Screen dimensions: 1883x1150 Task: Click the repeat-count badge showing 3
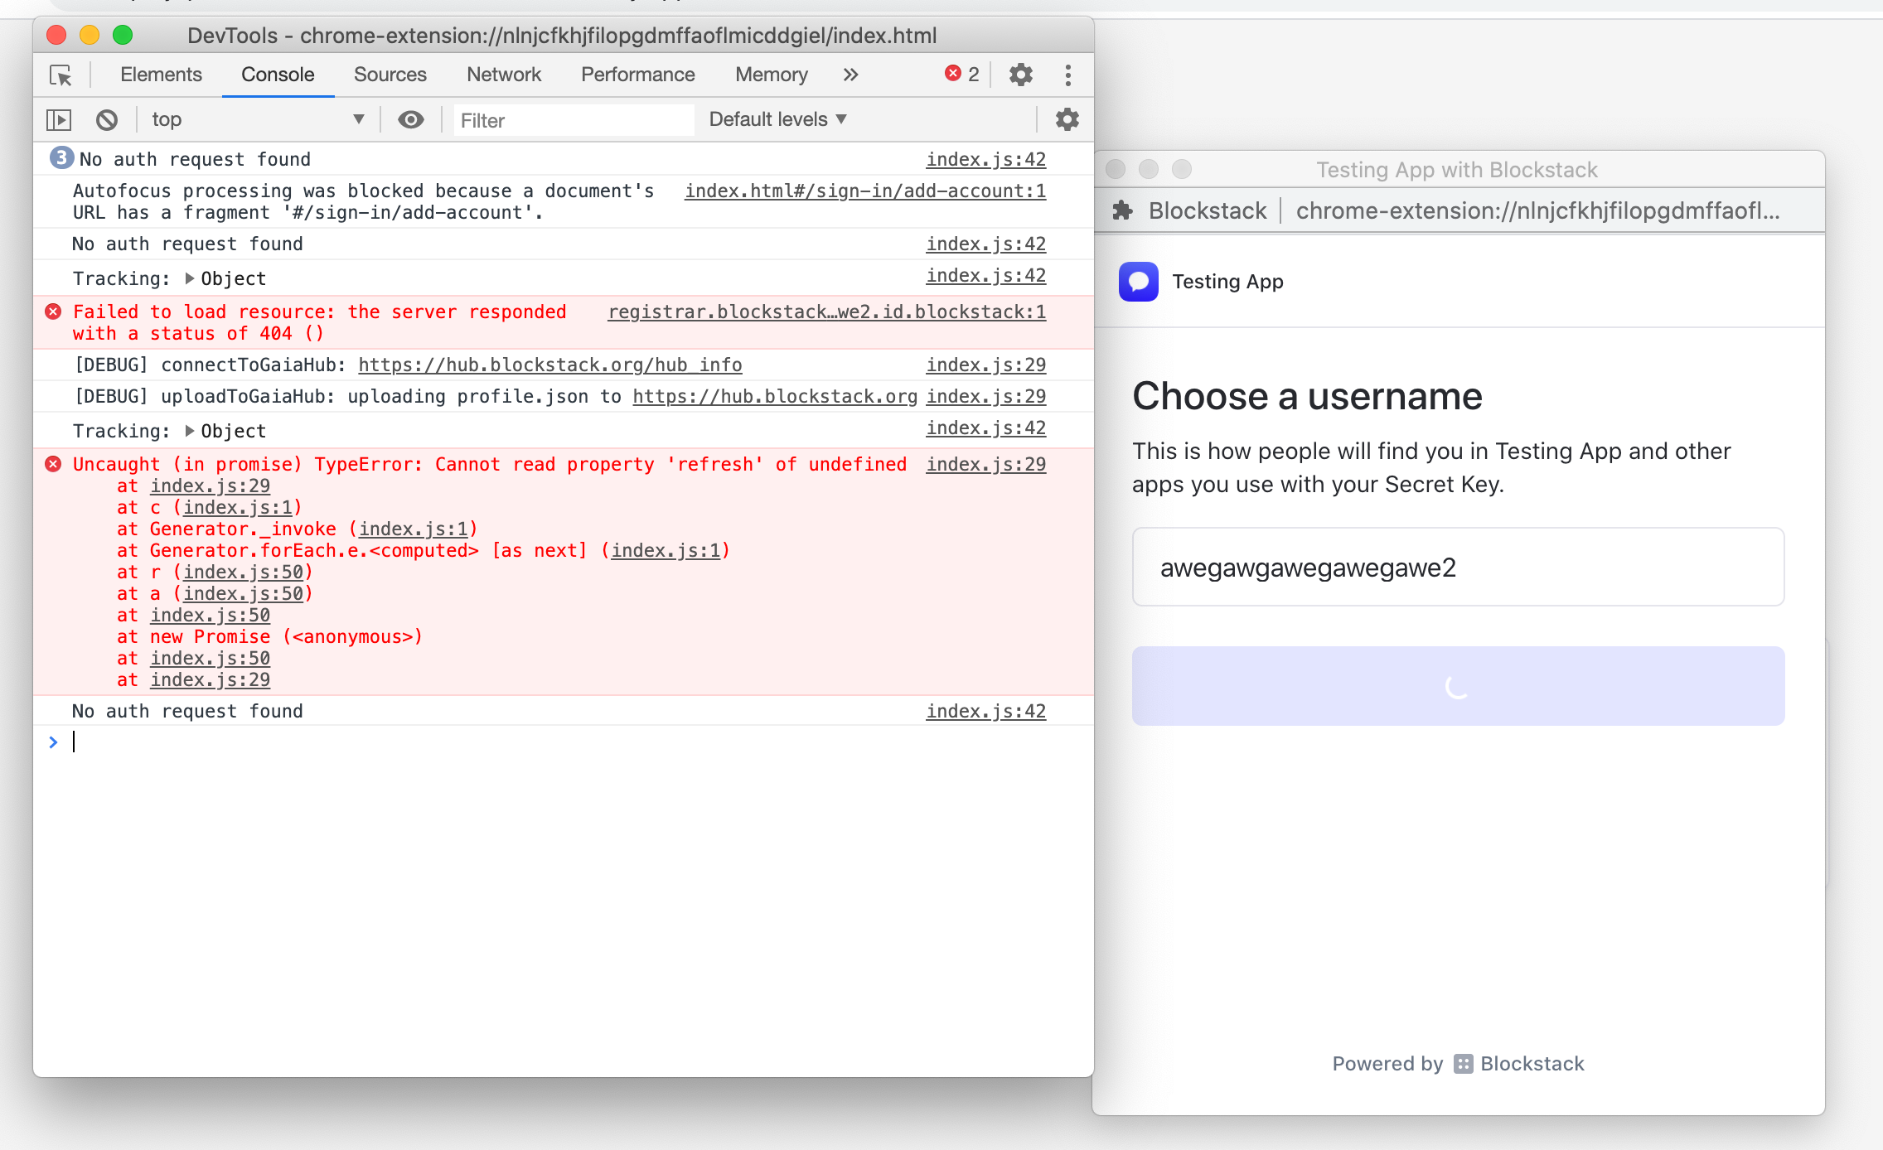61,157
